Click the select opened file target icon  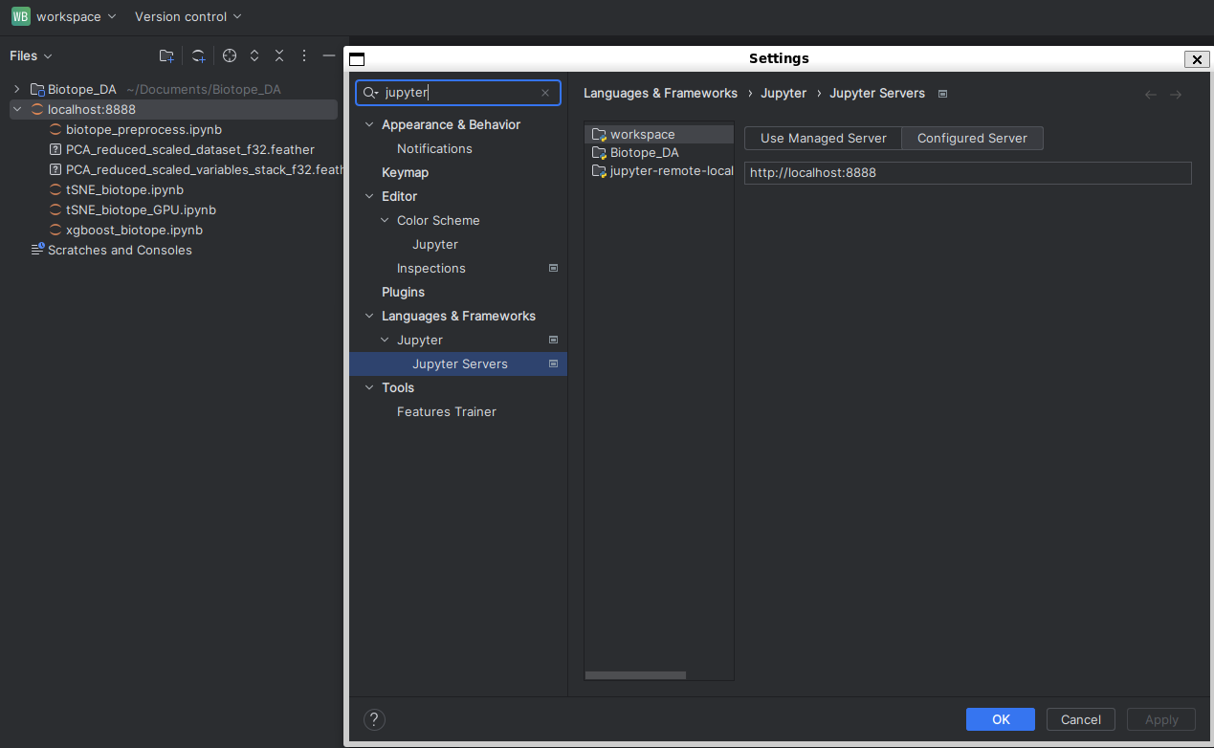tap(230, 55)
